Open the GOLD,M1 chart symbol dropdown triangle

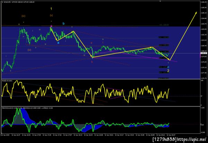pyautogui.click(x=2, y=2)
